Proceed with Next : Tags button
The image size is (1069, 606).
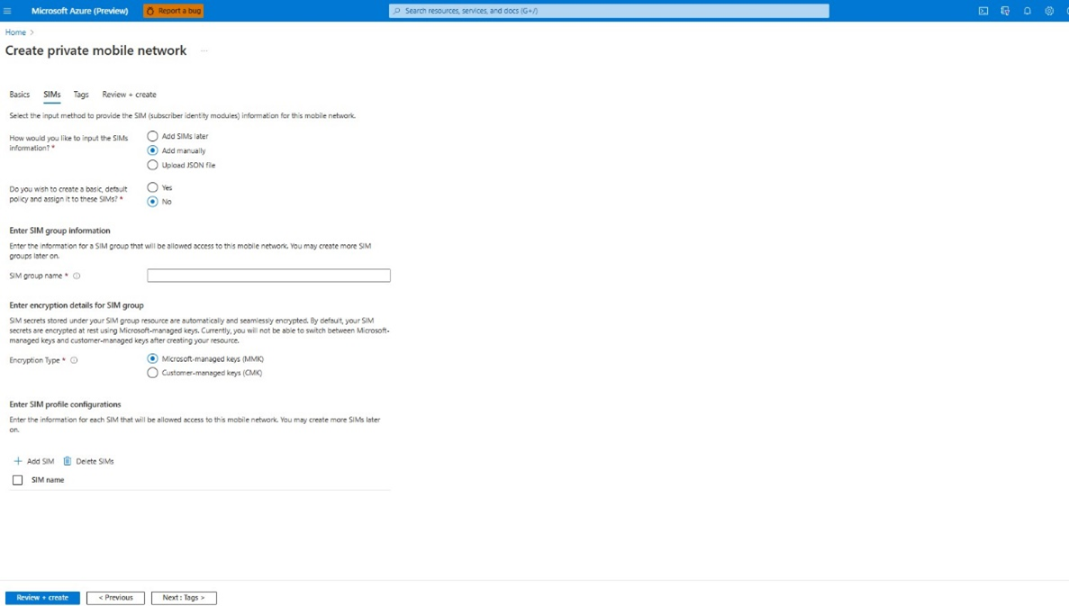184,598
